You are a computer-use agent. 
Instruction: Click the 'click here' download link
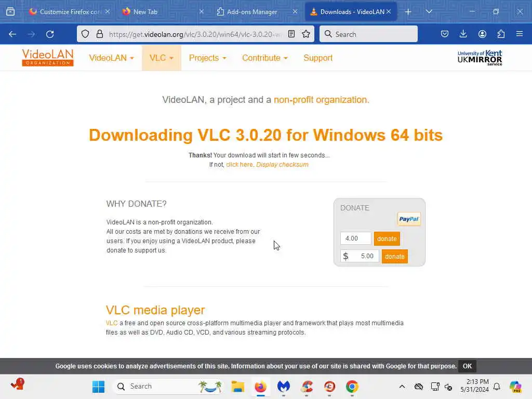point(239,165)
